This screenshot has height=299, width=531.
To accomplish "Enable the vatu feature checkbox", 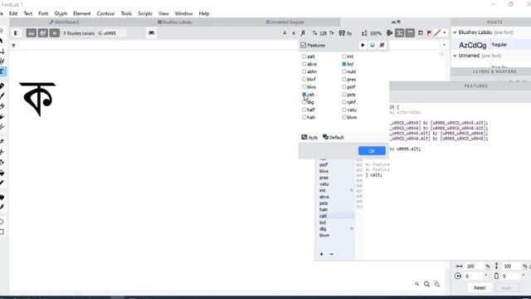I will [344, 110].
